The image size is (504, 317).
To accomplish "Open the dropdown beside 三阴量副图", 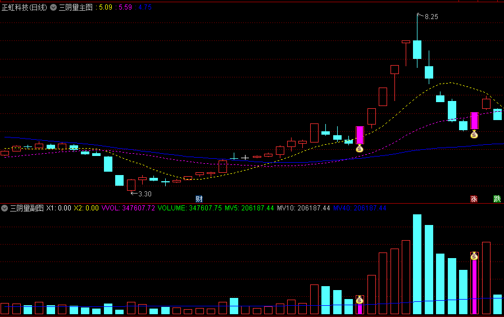I will coord(4,208).
